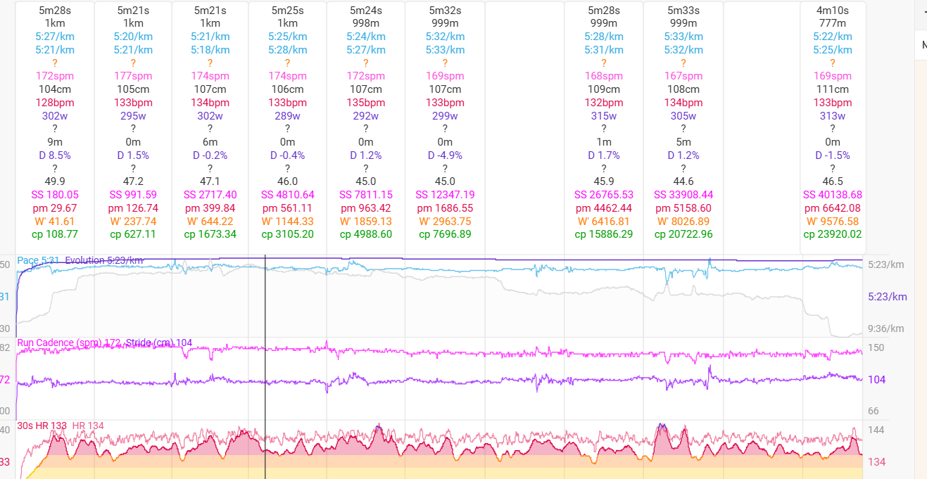Viewport: 927px width, 479px height.
Task: Select the 5m24s lap with 998m distance
Action: 365,11
